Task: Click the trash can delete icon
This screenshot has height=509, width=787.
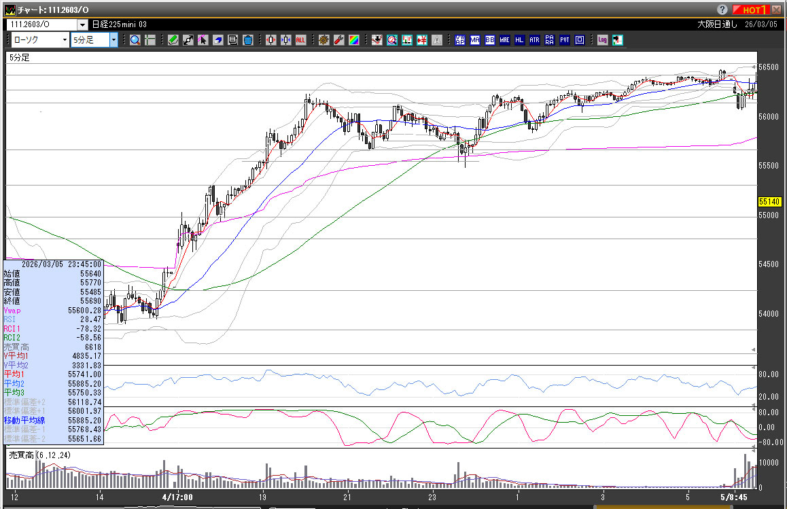Action: (248, 40)
